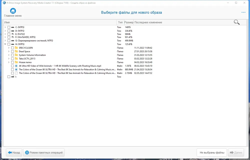Click the Dead Space folder icon
The height and width of the screenshot is (160, 250).
[x=16, y=51]
